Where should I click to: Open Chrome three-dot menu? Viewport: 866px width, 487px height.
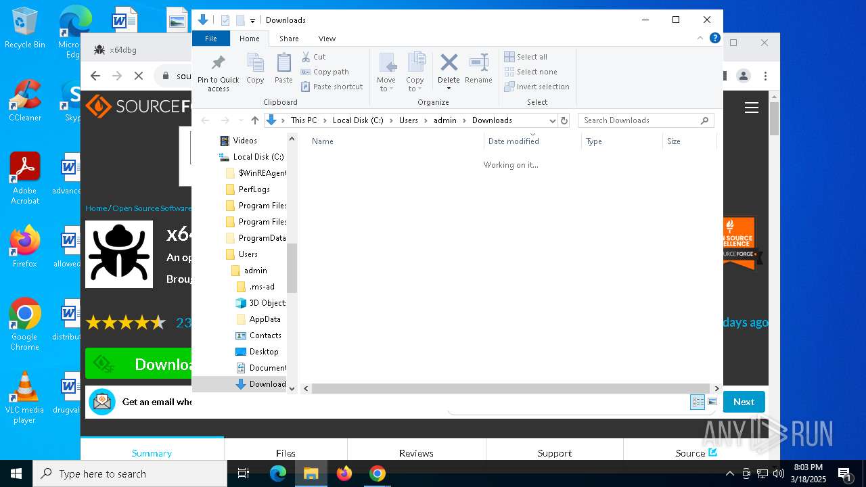point(766,76)
